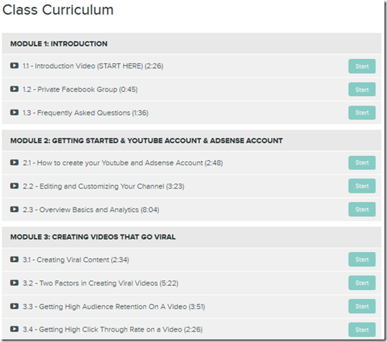The width and height of the screenshot is (387, 342).
Task: Select the Module 3 Creating Videos That Go Viral header
Action: tap(92, 237)
